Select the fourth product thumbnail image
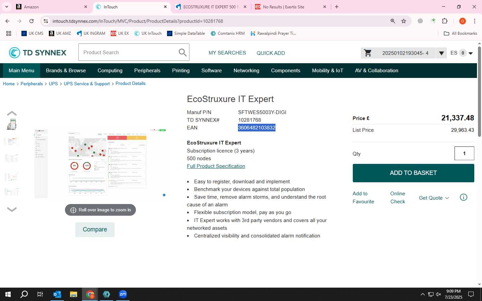Screen dimensions: 482x301 12,177
